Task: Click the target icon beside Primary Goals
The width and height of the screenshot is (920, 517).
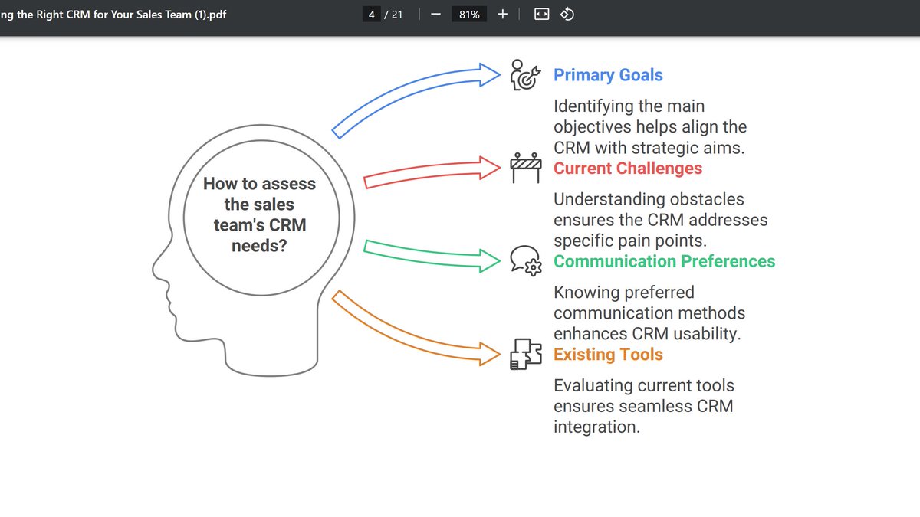Action: click(526, 75)
